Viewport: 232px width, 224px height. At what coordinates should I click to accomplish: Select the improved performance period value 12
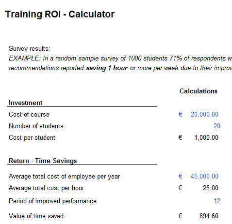[217, 201]
